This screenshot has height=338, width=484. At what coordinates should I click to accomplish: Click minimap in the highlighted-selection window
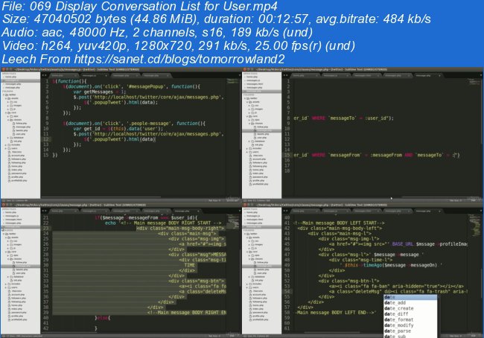click(x=233, y=222)
